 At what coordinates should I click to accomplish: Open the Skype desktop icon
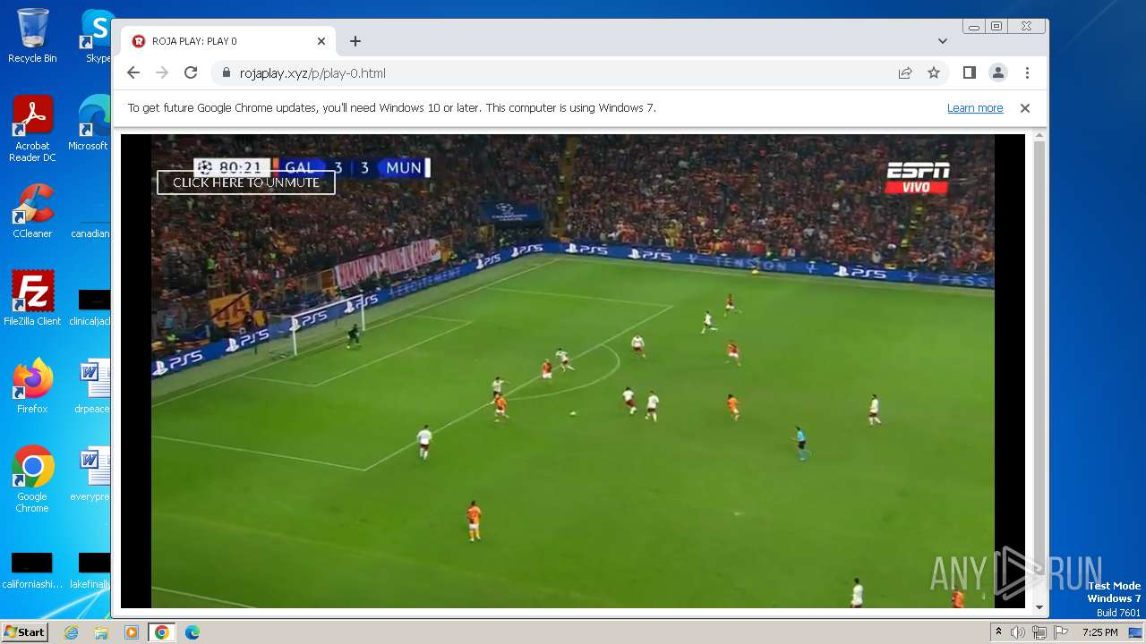point(97,37)
